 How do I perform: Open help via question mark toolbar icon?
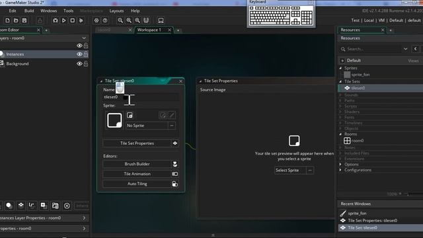105,20
